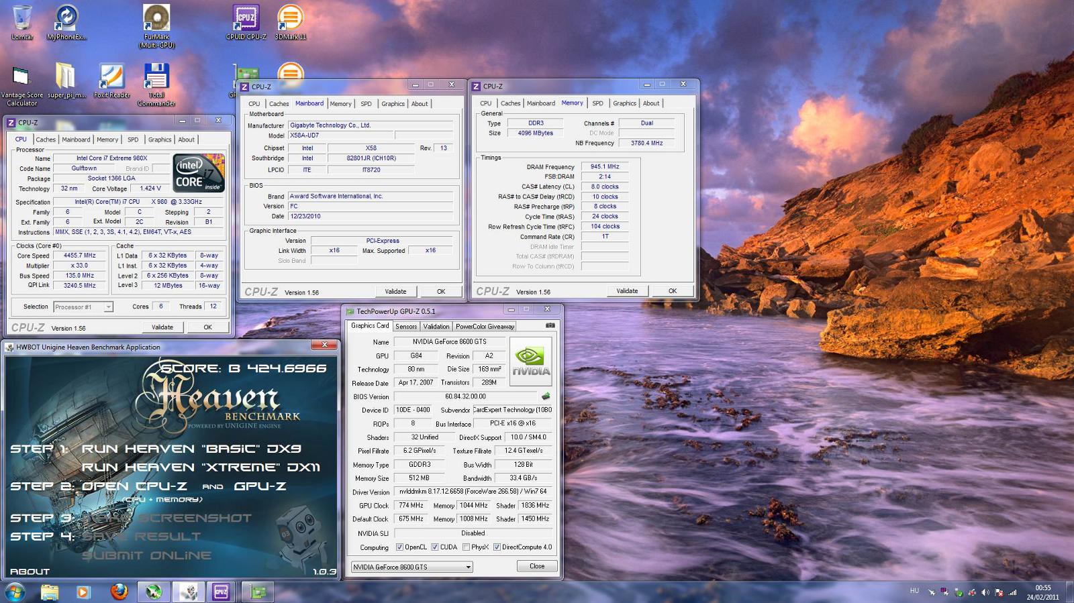
Task: Open Vantage Score Calculator desktop icon
Action: click(21, 85)
